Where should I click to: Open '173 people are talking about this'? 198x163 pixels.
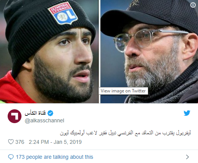pyautogui.click(x=54, y=157)
